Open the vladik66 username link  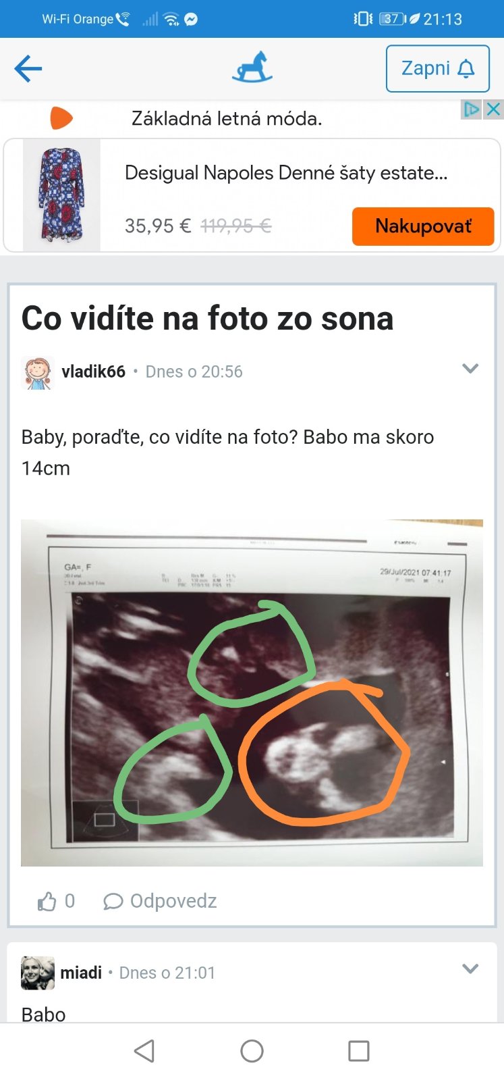point(93,371)
